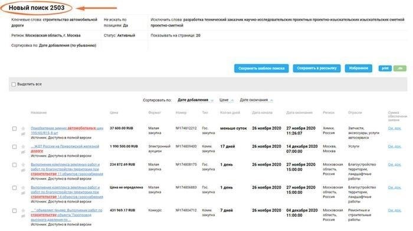The width and height of the screenshot is (413, 231).
Task: Click the 'Цена' column header
Action: click(x=114, y=113)
